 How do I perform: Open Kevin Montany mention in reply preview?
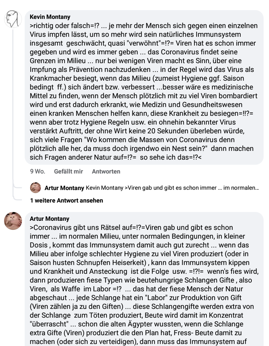104,188
